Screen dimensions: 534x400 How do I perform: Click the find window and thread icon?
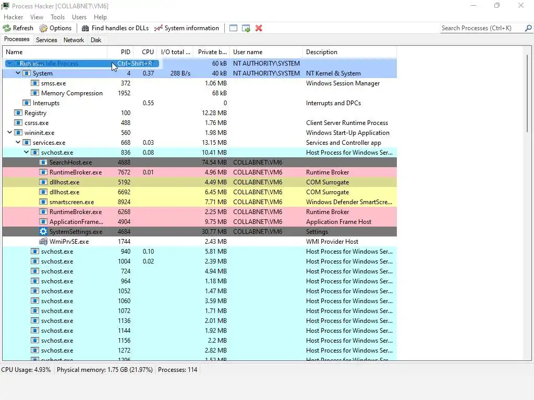tap(246, 28)
